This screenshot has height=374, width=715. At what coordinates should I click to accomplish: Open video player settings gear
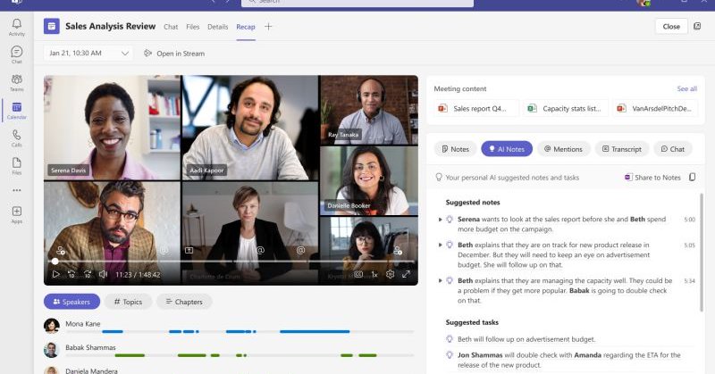pos(390,274)
